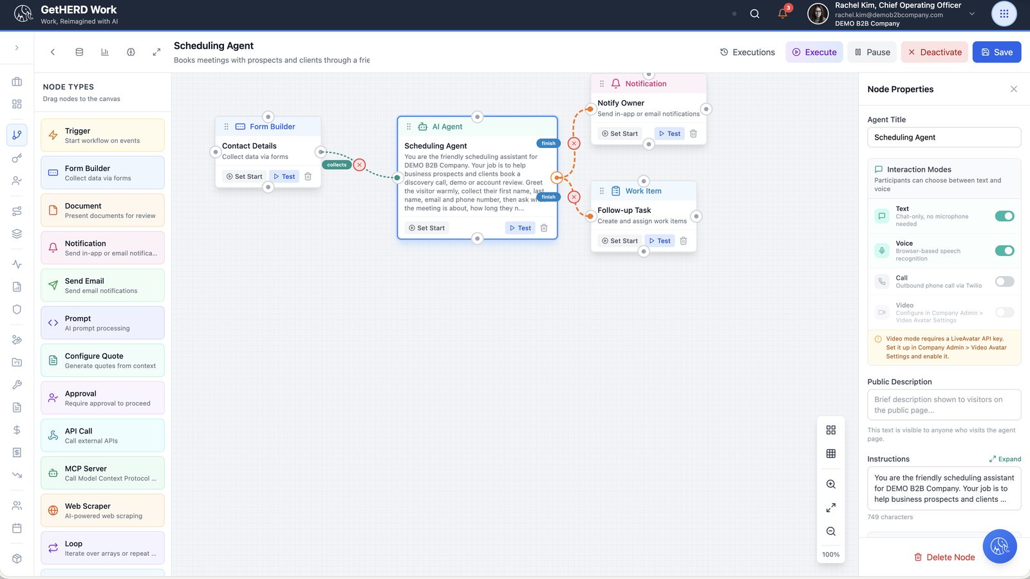1030x579 pixels.
Task: Delete the Scheduling Agent node via trash icon
Action: (544, 228)
